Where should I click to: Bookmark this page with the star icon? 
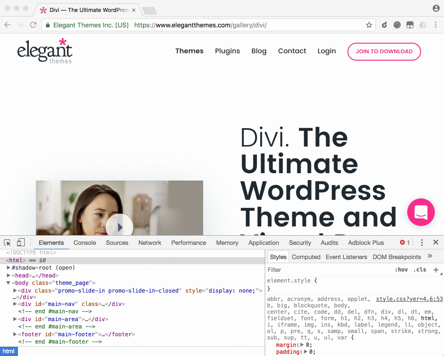369,25
